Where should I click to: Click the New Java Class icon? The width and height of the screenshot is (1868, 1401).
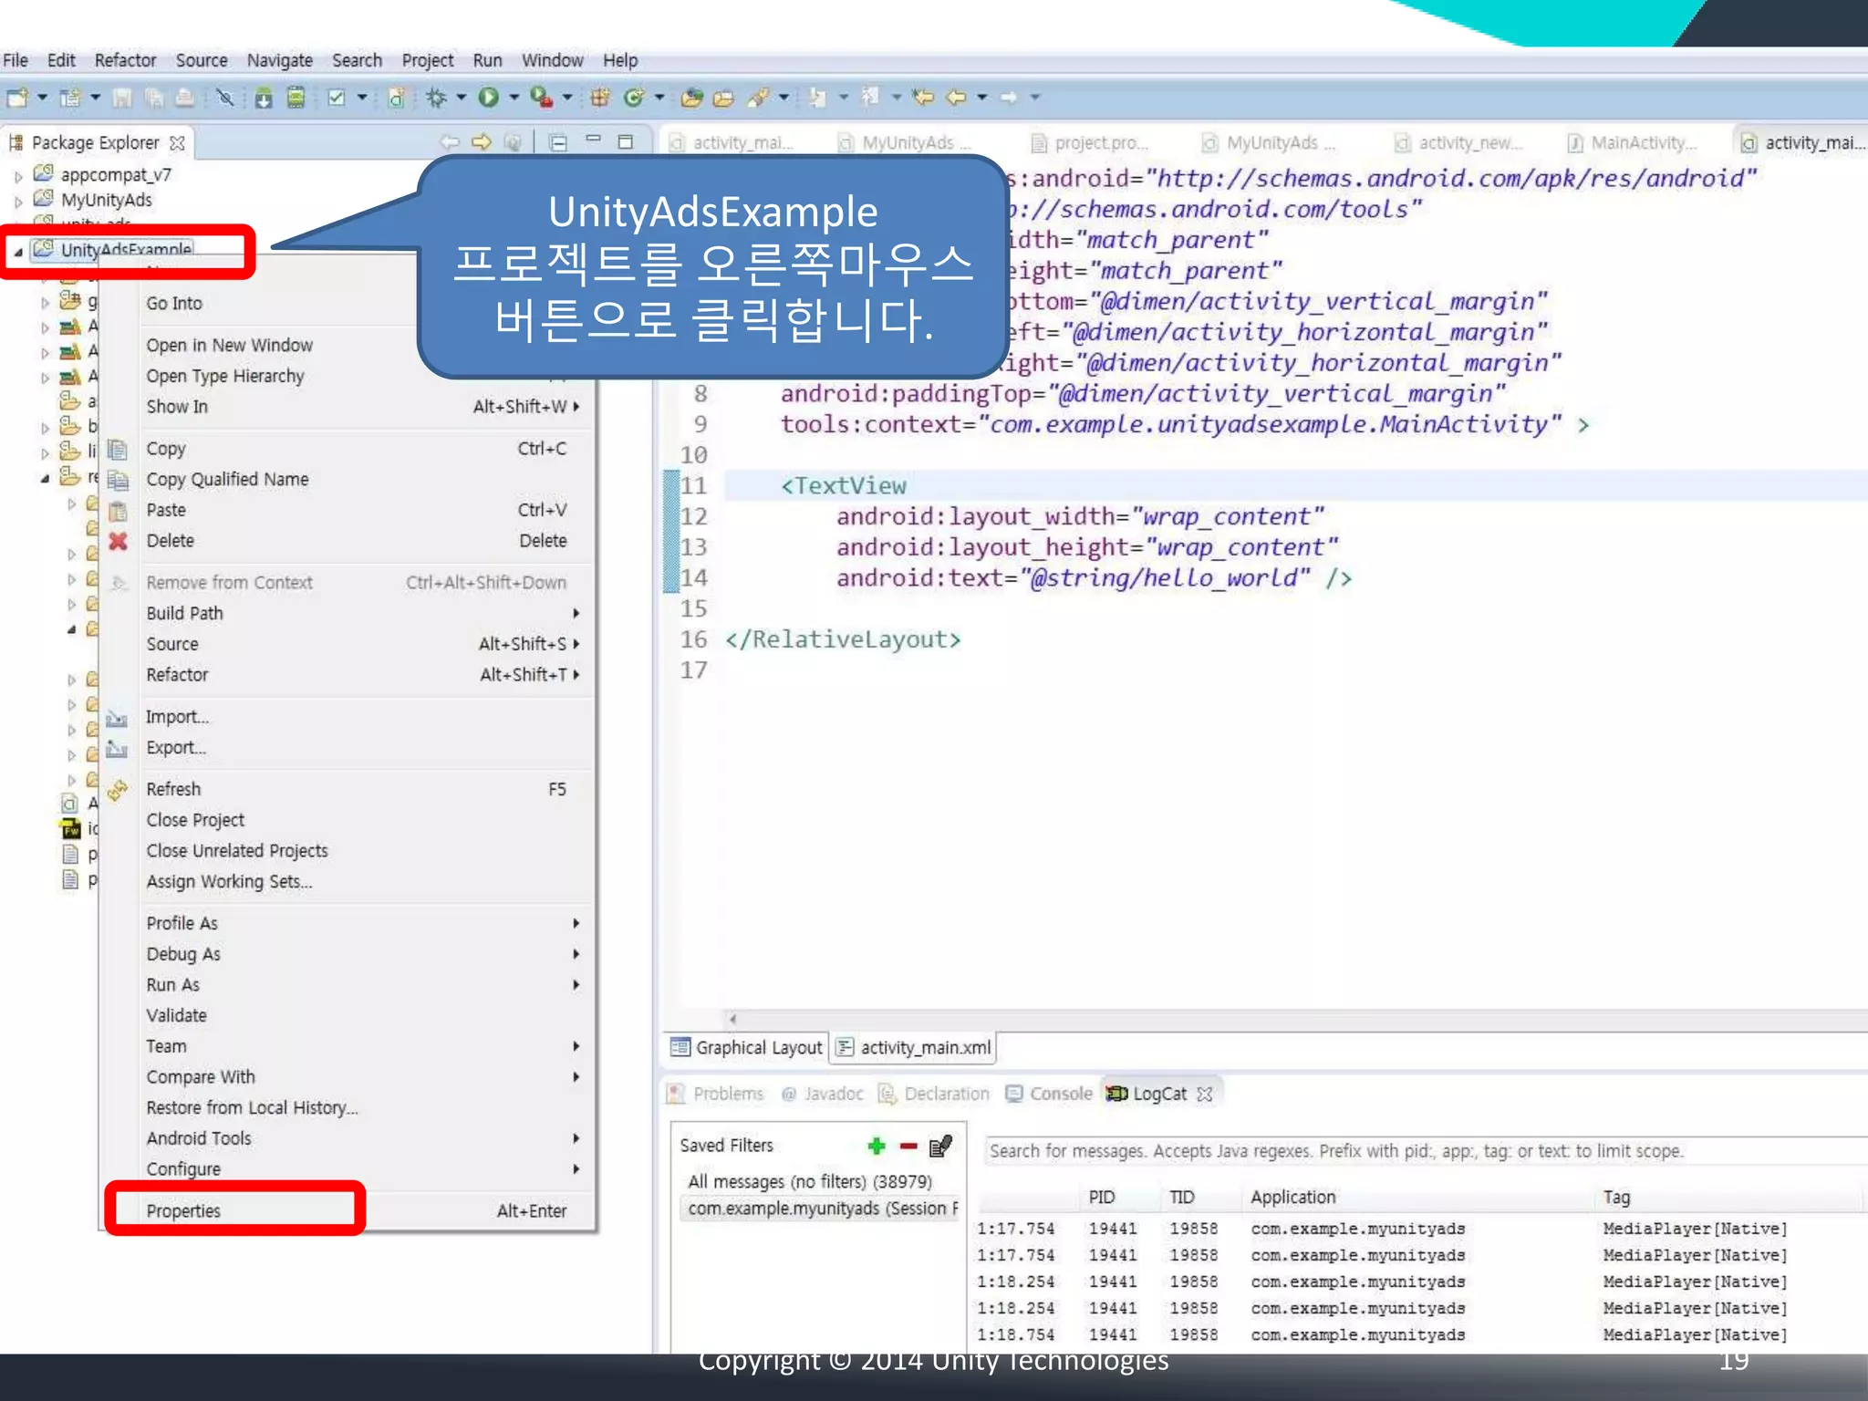point(633,97)
